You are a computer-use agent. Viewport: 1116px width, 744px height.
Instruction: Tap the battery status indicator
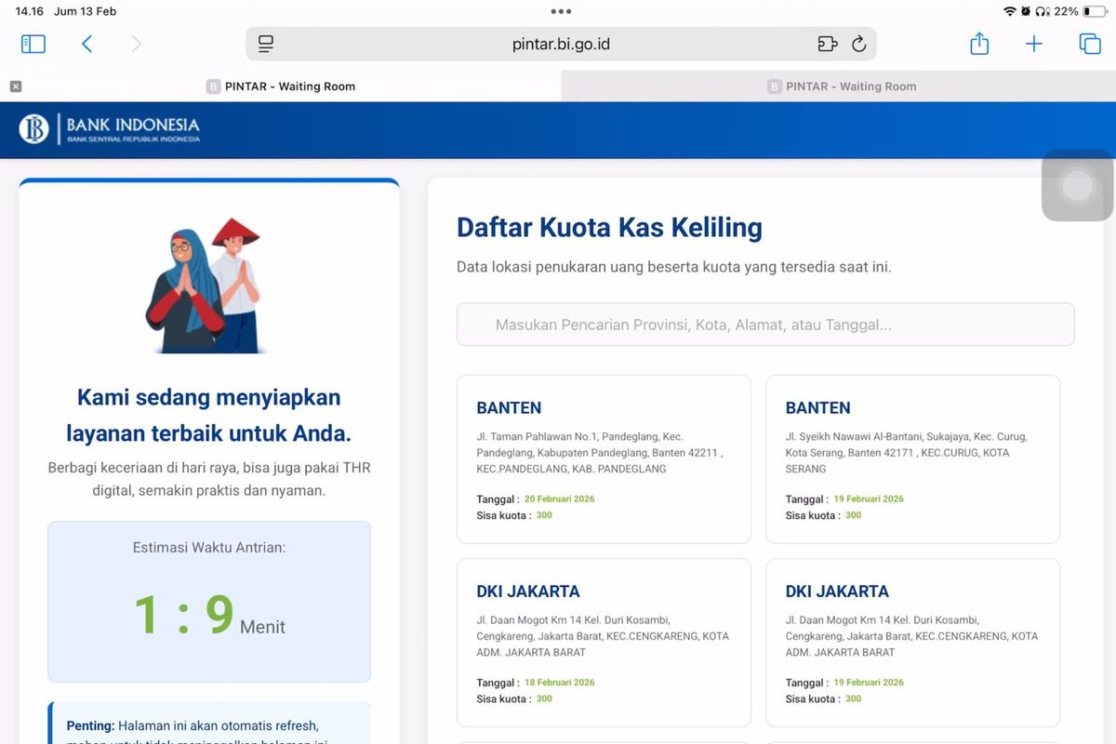[1094, 11]
